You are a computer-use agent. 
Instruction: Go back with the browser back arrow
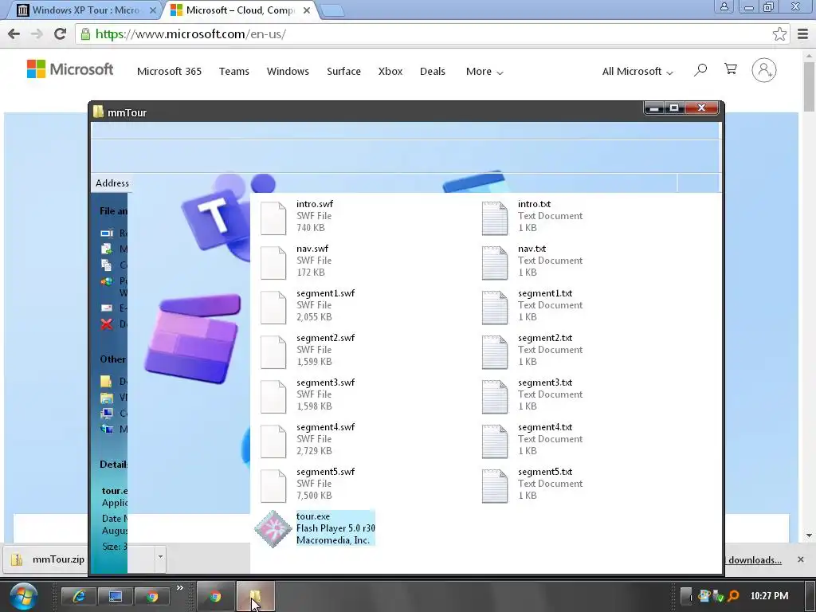click(14, 33)
